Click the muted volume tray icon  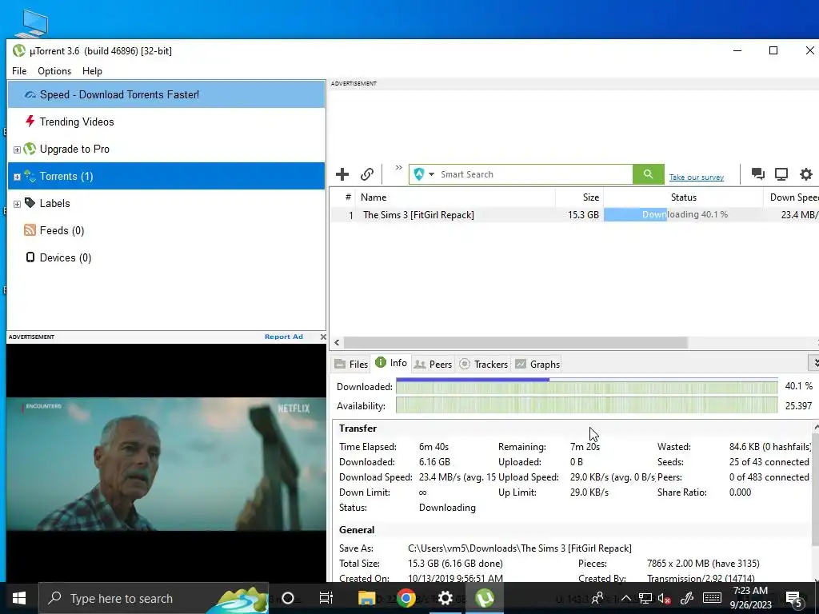tap(665, 598)
